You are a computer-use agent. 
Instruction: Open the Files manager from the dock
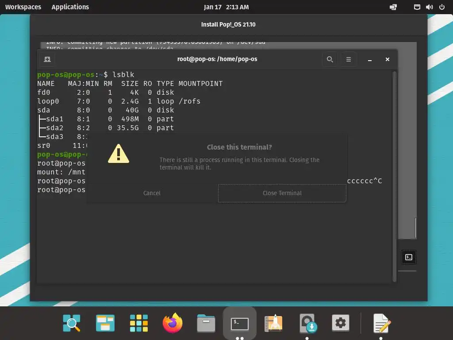[206, 323]
